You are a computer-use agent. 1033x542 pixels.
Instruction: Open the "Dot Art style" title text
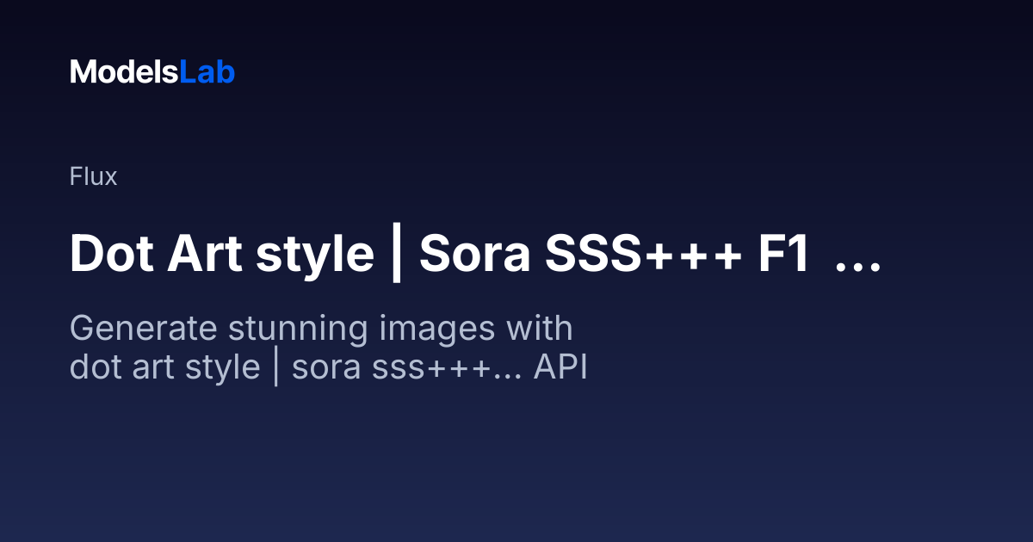[222, 255]
